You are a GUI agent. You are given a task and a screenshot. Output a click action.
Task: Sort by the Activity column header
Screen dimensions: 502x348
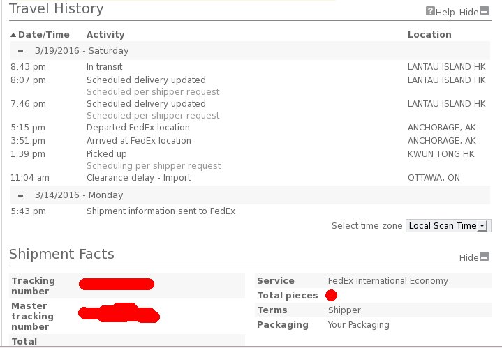point(105,34)
